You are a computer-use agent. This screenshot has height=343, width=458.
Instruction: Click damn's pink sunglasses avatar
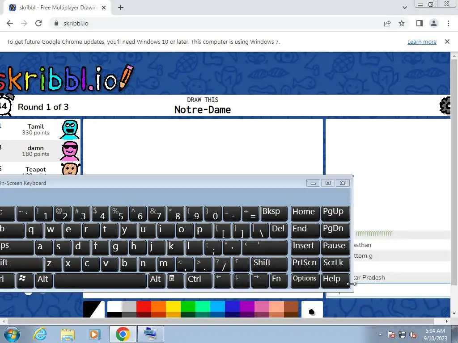tap(70, 151)
